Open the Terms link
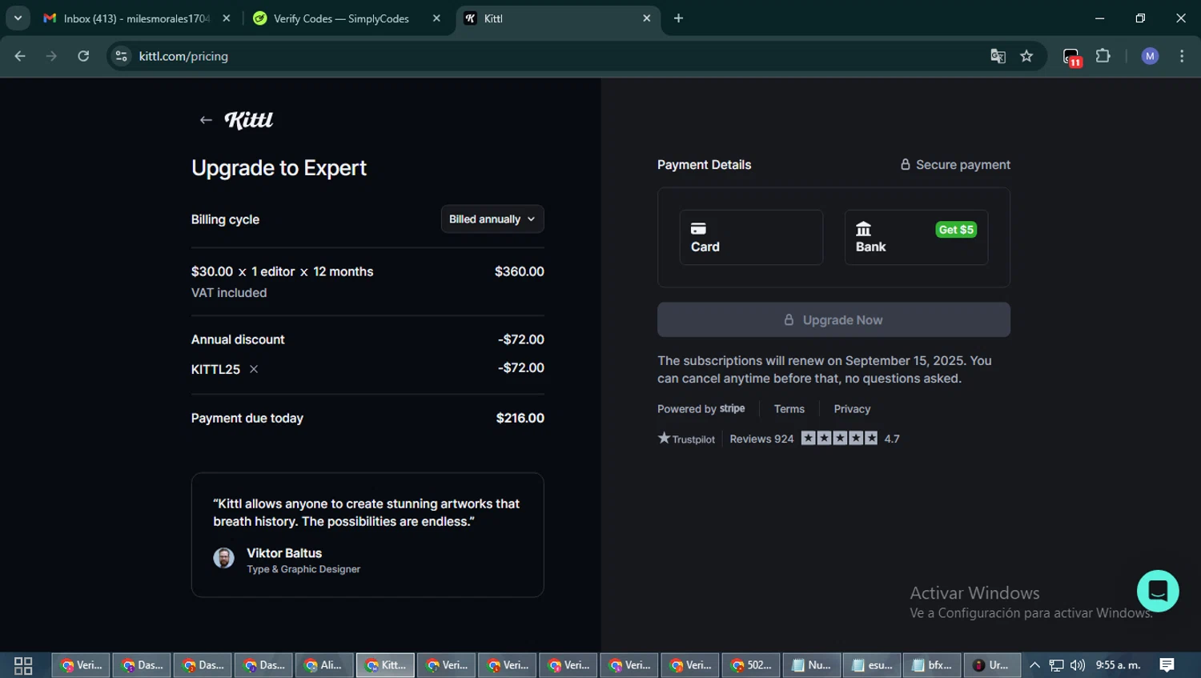The height and width of the screenshot is (678, 1201). (789, 409)
